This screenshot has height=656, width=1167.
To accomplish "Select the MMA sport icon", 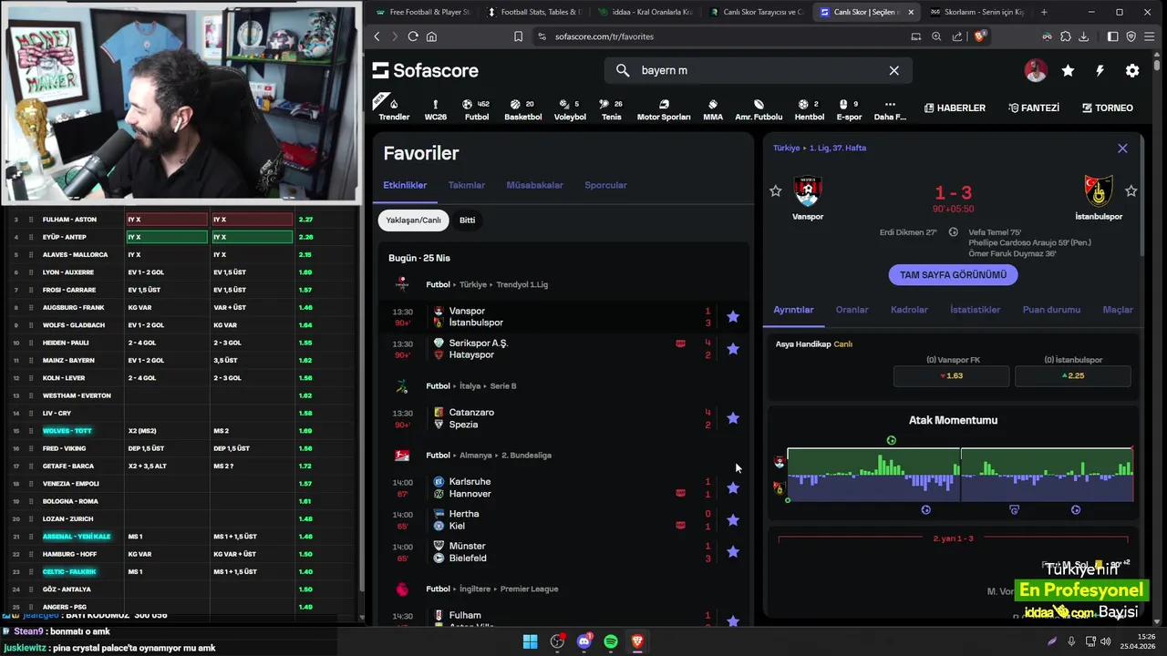I will (x=713, y=109).
